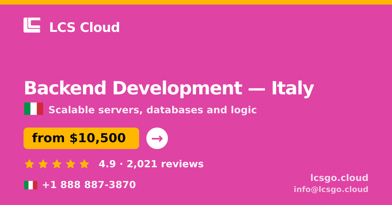Click the '4.9 · 2,021 reviews' text
392x205 pixels.
(151, 164)
